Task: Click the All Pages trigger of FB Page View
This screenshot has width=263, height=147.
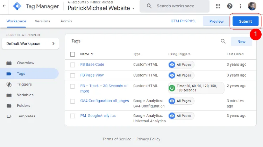Action: (x=181, y=75)
